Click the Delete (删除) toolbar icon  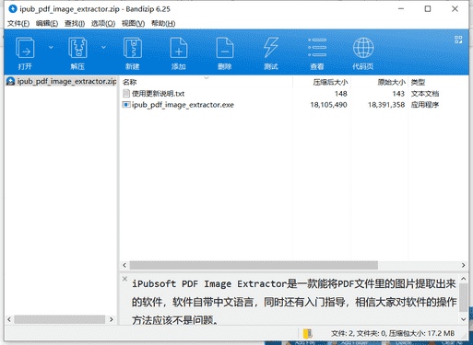tap(225, 48)
